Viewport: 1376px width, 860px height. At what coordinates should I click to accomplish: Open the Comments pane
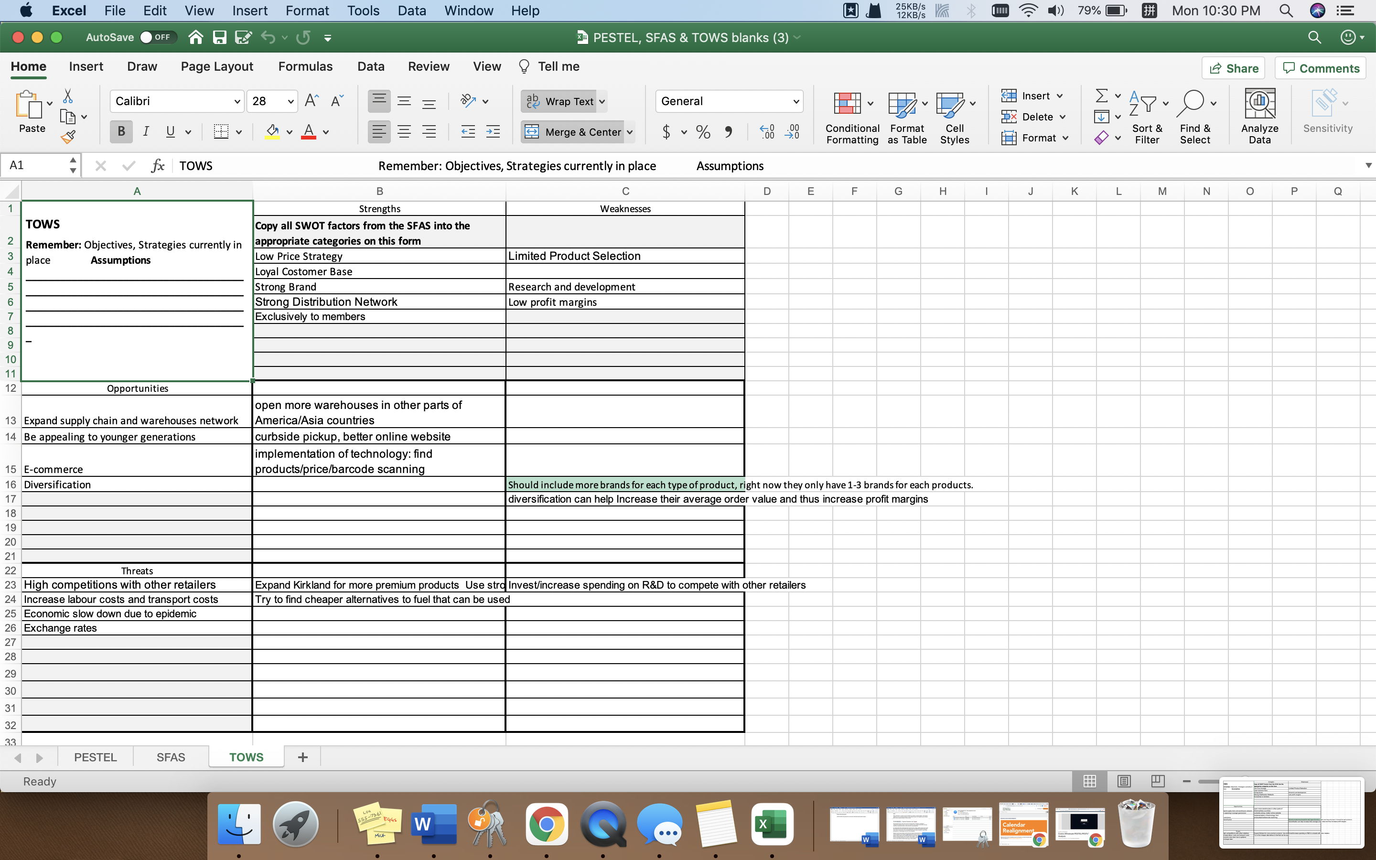pyautogui.click(x=1320, y=68)
